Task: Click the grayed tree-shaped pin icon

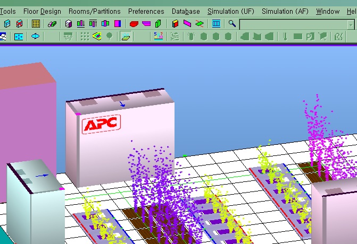Action: point(110,36)
